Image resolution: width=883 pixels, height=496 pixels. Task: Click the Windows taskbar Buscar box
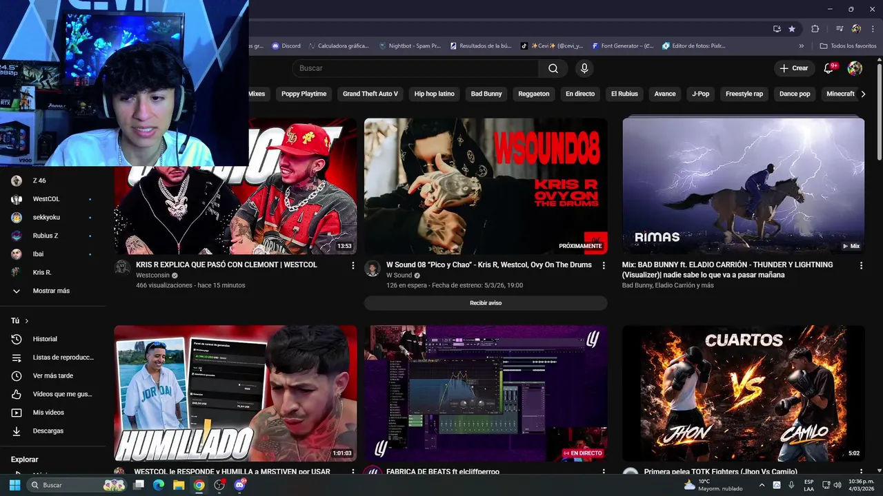click(x=76, y=485)
